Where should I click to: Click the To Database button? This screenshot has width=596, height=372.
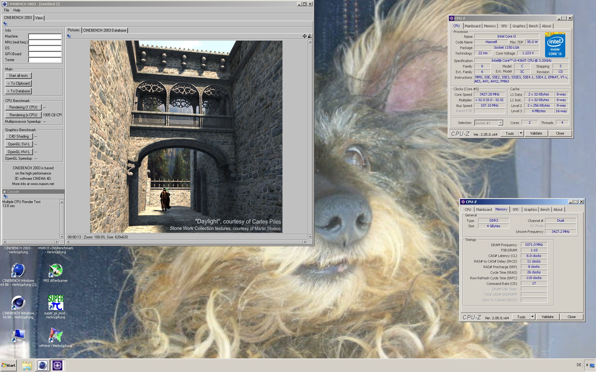tap(18, 91)
